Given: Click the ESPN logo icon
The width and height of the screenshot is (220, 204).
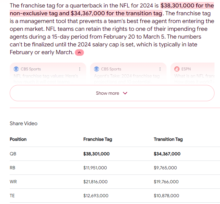Looking at the screenshot, I should (x=177, y=69).
